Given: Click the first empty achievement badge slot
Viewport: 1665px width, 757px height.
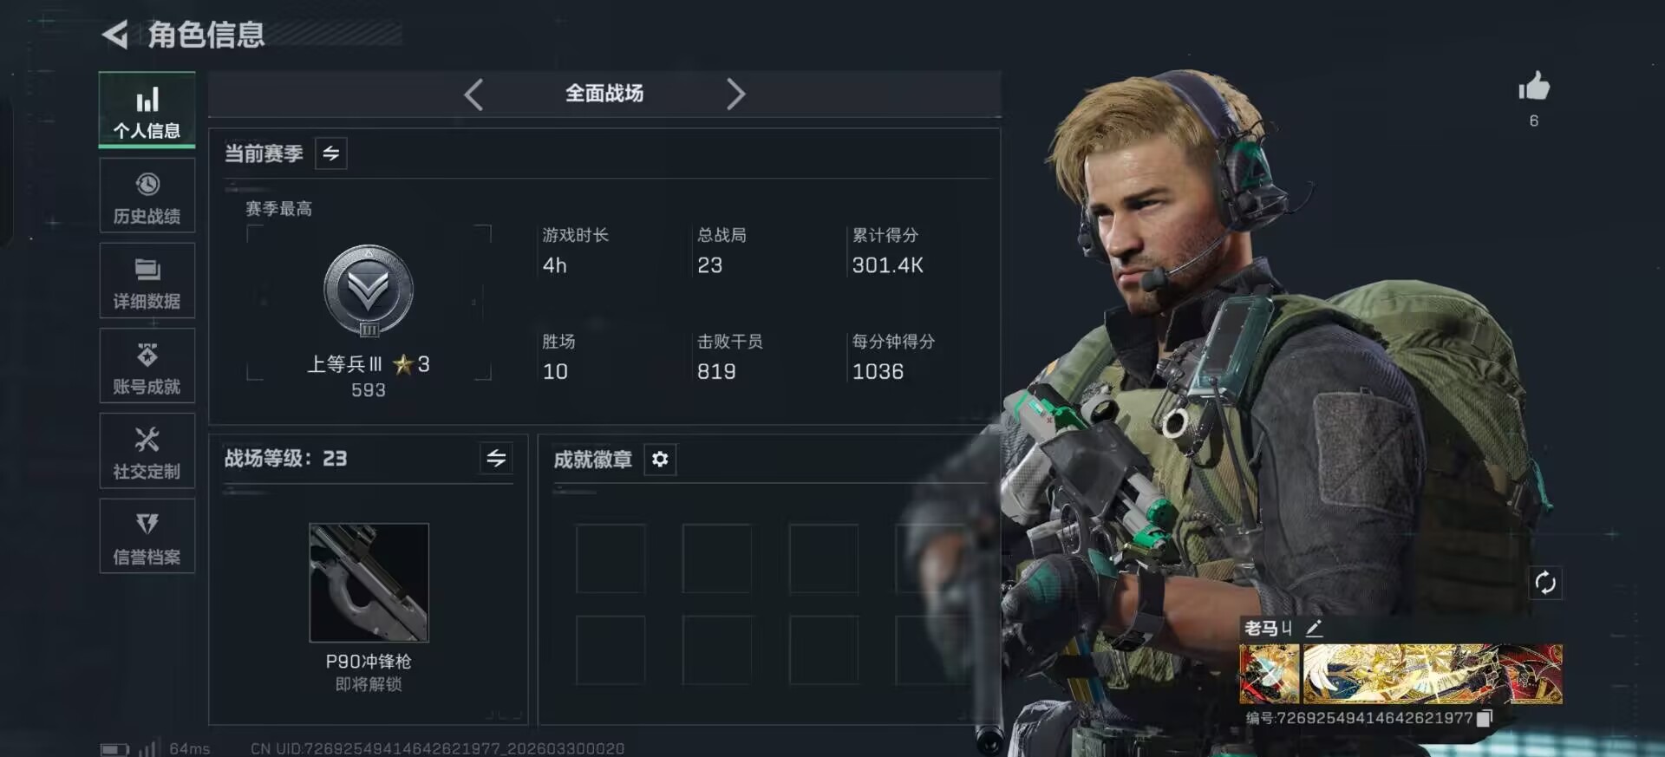Looking at the screenshot, I should point(610,558).
